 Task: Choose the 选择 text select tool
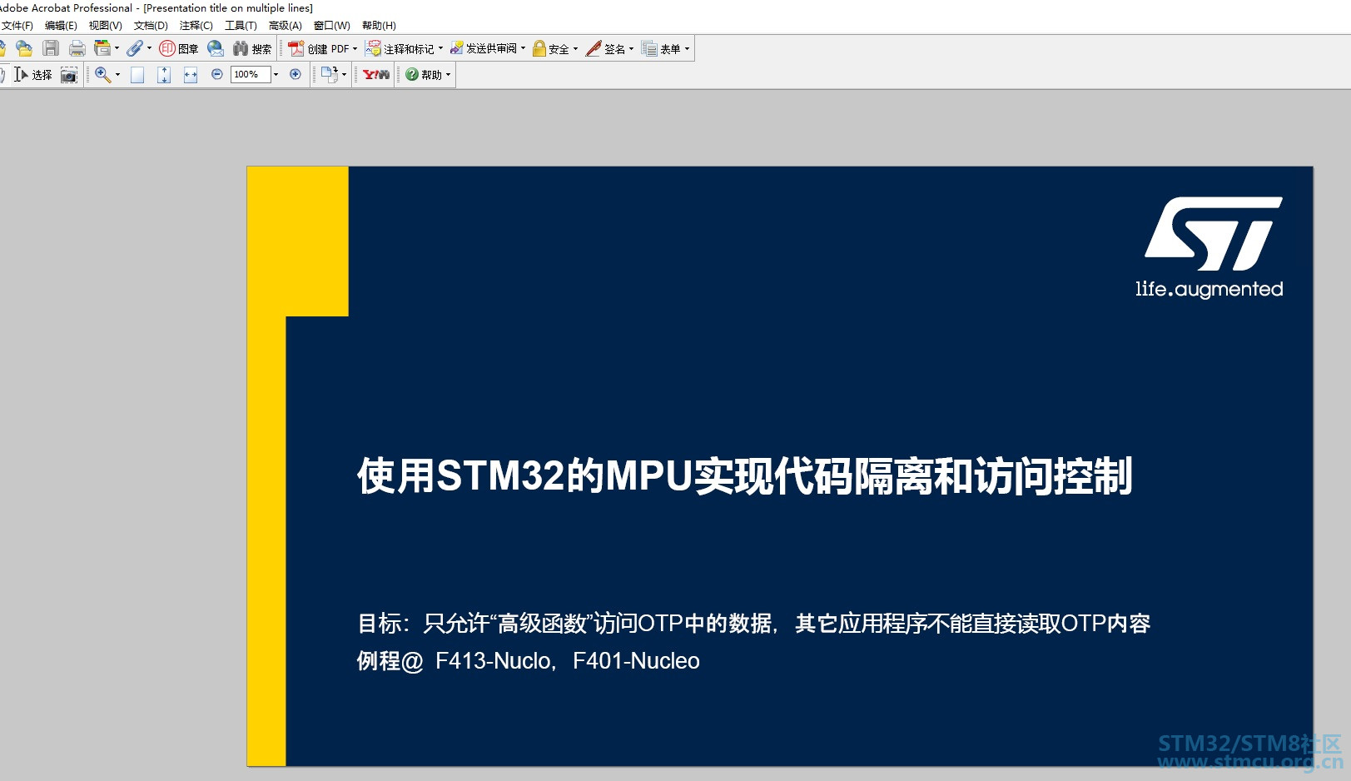(33, 75)
